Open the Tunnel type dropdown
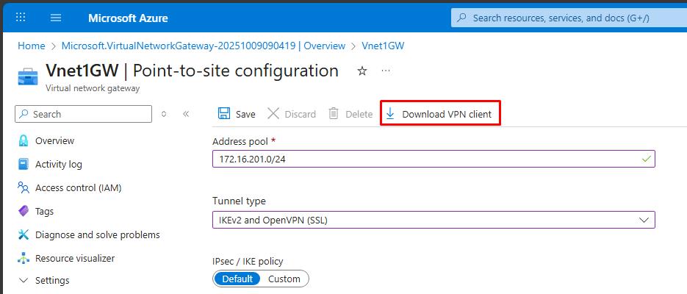Image resolution: width=687 pixels, height=294 pixels. coord(433,220)
